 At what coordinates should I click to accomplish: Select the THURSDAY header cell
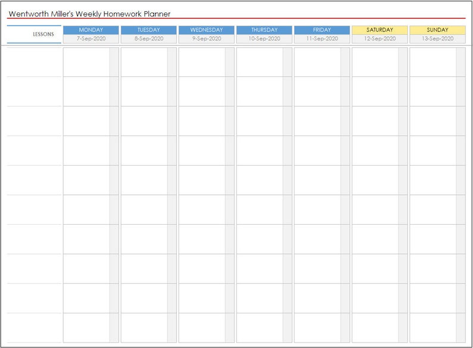click(x=264, y=30)
